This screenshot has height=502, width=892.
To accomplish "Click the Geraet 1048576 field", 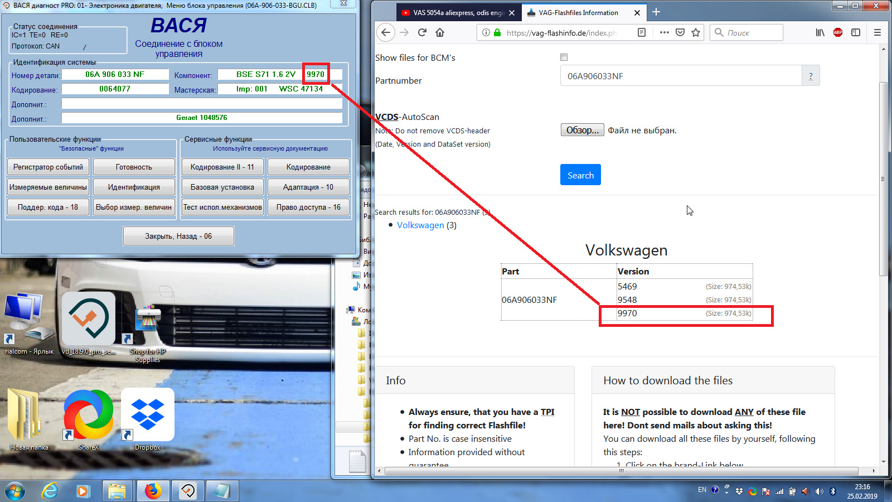I will [202, 118].
